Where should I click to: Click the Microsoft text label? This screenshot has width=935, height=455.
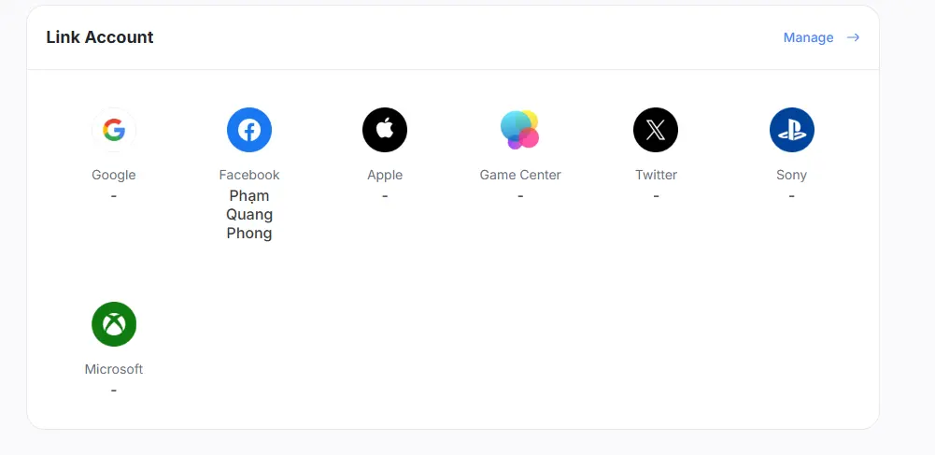click(114, 369)
